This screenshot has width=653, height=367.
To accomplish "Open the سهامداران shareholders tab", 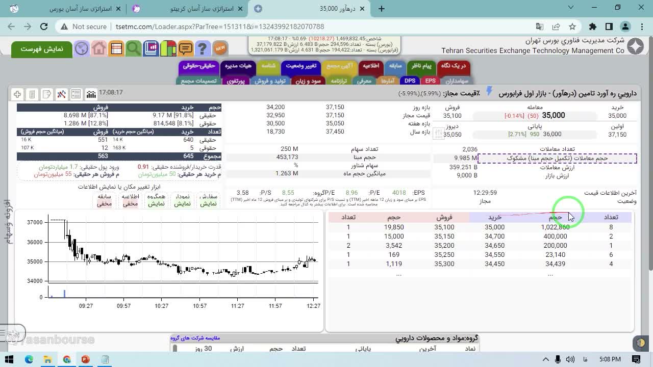I will pyautogui.click(x=457, y=81).
